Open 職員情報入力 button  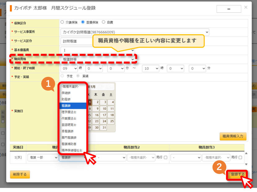[233, 136]
